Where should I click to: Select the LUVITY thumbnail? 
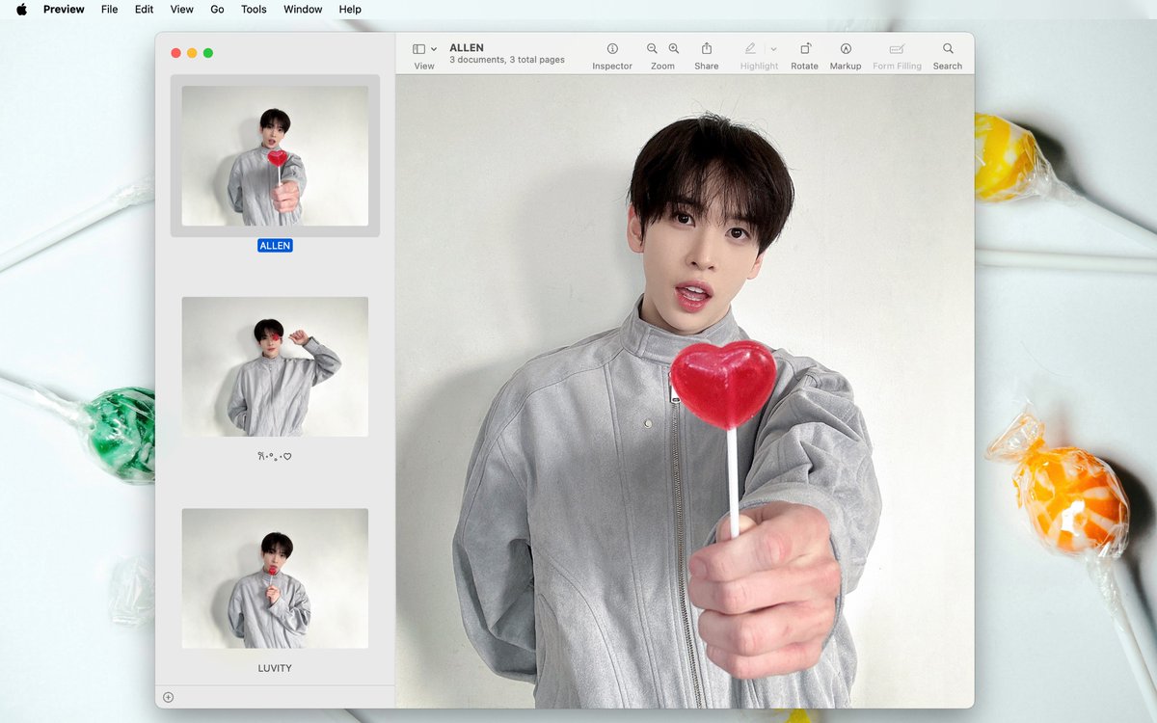(275, 578)
